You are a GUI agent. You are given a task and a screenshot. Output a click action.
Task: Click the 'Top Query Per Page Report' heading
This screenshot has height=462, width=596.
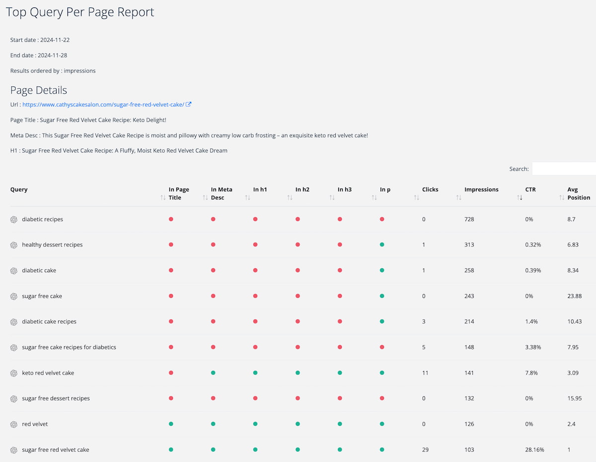tap(80, 12)
